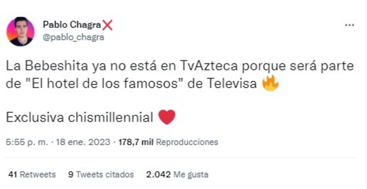This screenshot has height=189, width=367.
Task: Click the red heart emoji
Action: pos(167,117)
